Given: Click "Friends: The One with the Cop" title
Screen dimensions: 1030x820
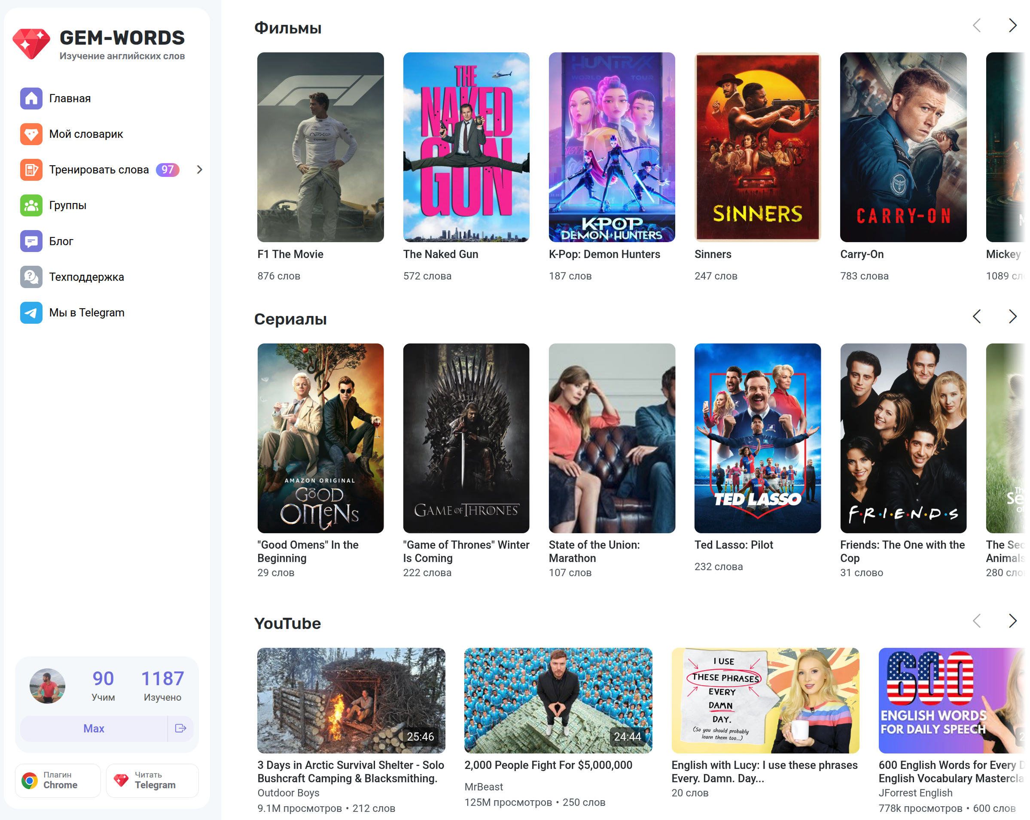Looking at the screenshot, I should point(902,552).
